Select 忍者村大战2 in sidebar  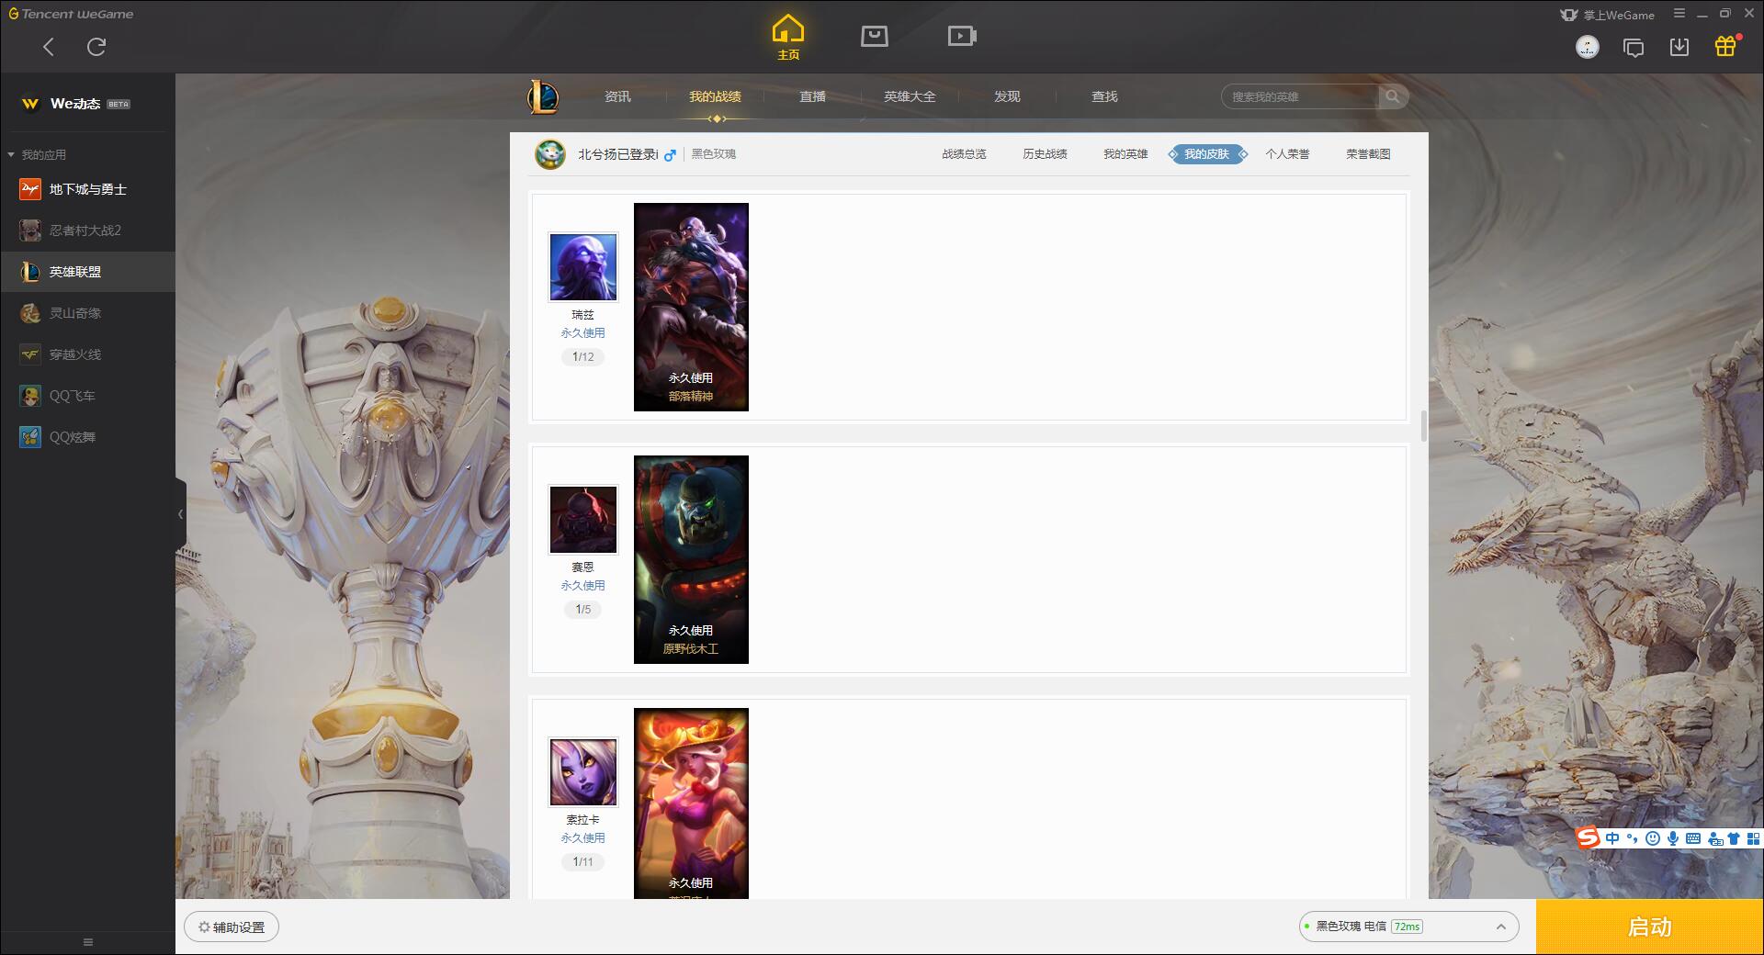pyautogui.click(x=87, y=230)
